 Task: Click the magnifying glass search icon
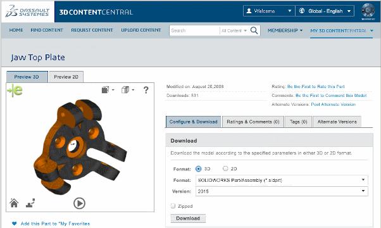pyautogui.click(x=254, y=30)
